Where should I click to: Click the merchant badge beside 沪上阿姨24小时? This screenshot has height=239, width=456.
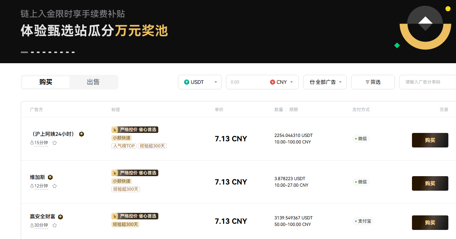tap(82, 134)
